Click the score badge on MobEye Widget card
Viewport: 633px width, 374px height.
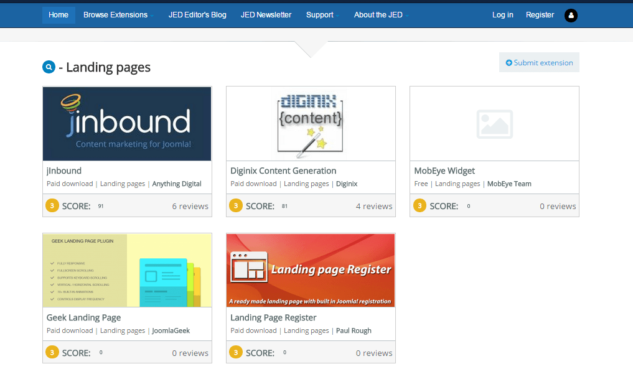coord(420,205)
